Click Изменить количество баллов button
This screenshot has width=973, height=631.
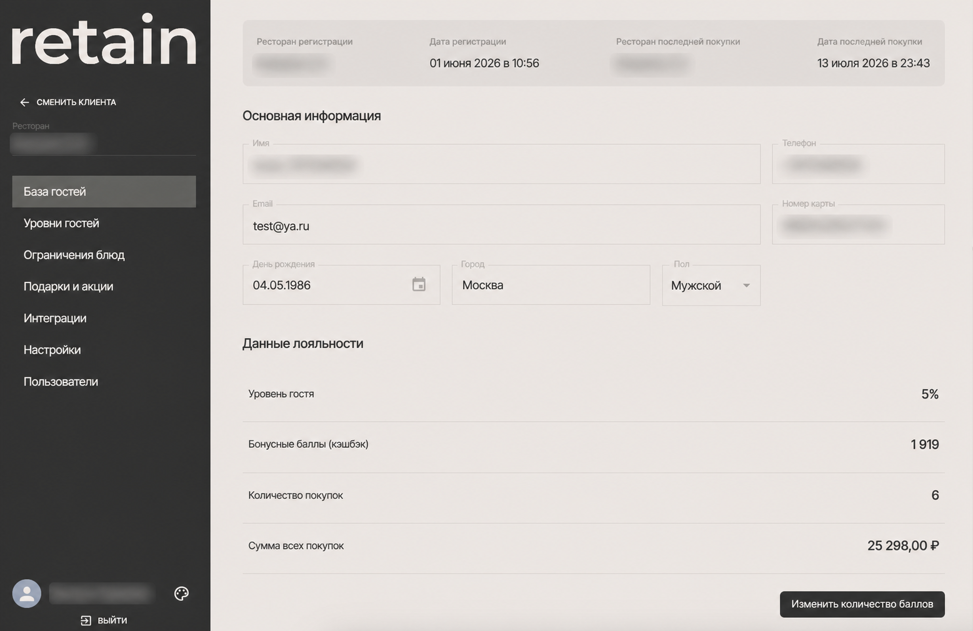[862, 604]
